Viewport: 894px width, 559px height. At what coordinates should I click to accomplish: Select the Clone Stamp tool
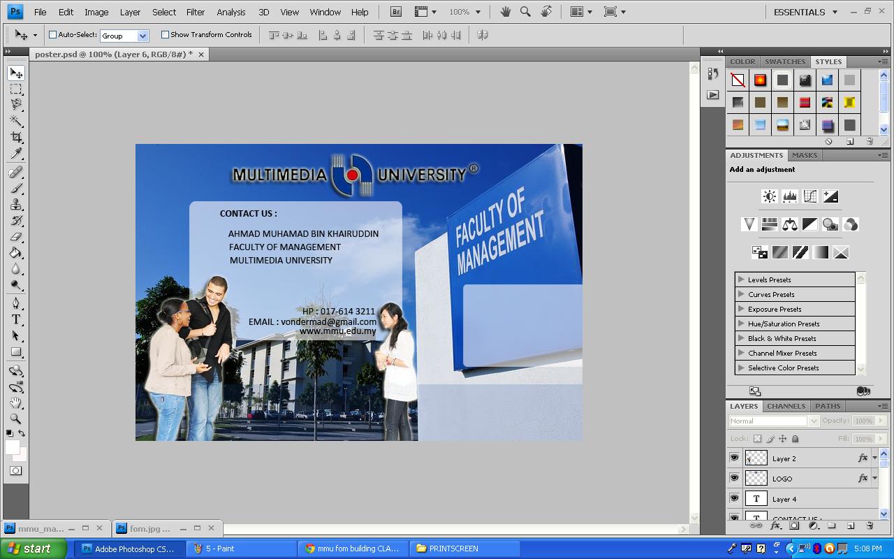(16, 205)
